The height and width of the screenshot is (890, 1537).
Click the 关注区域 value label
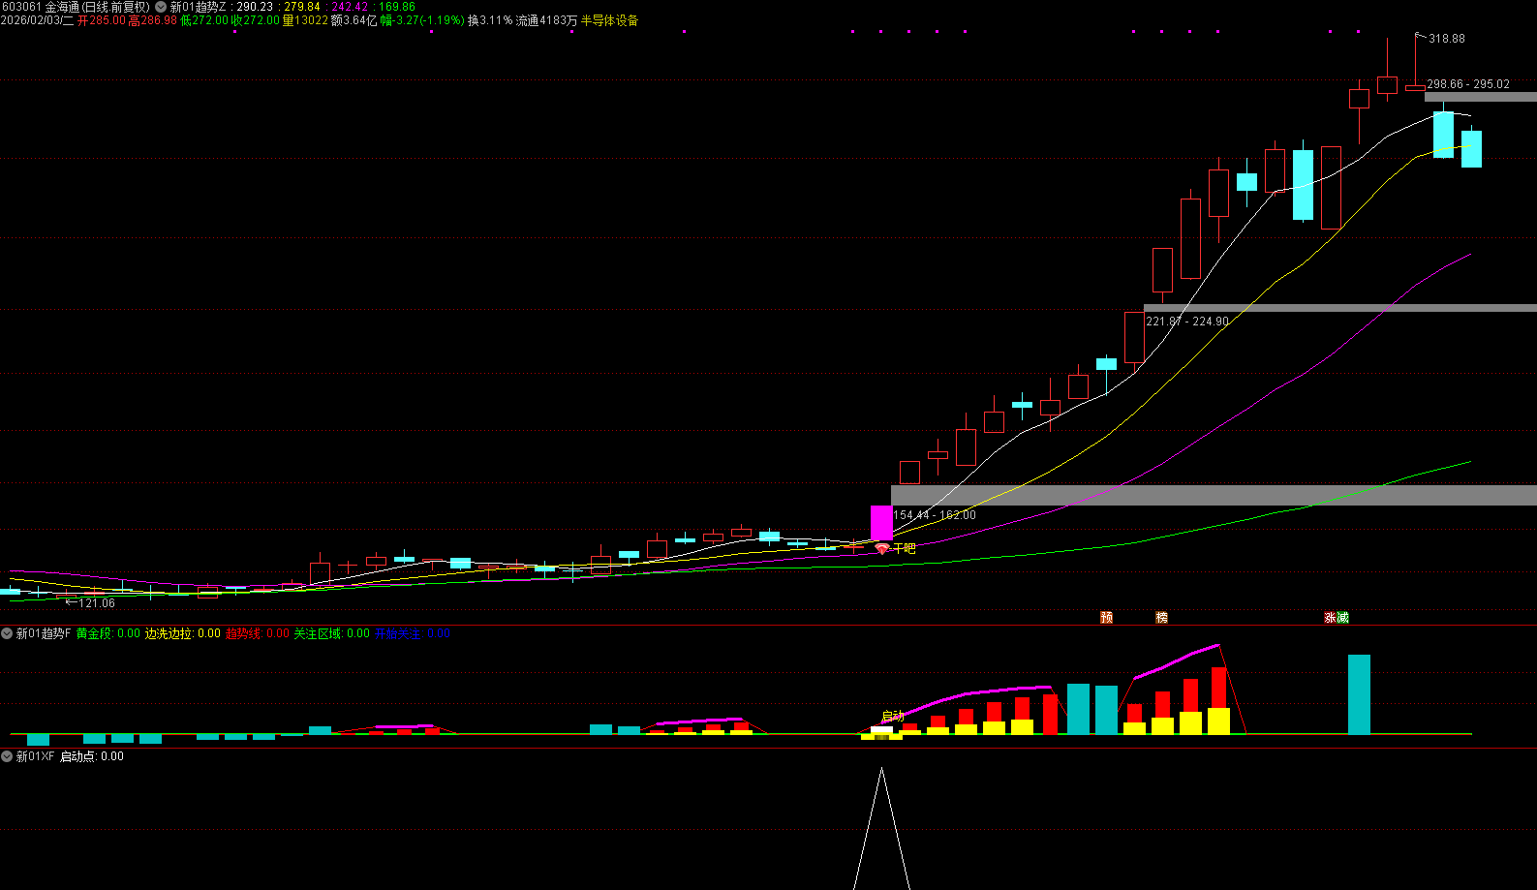(x=332, y=633)
